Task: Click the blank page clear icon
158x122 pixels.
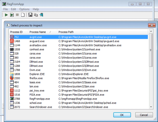Action: coord(23,15)
